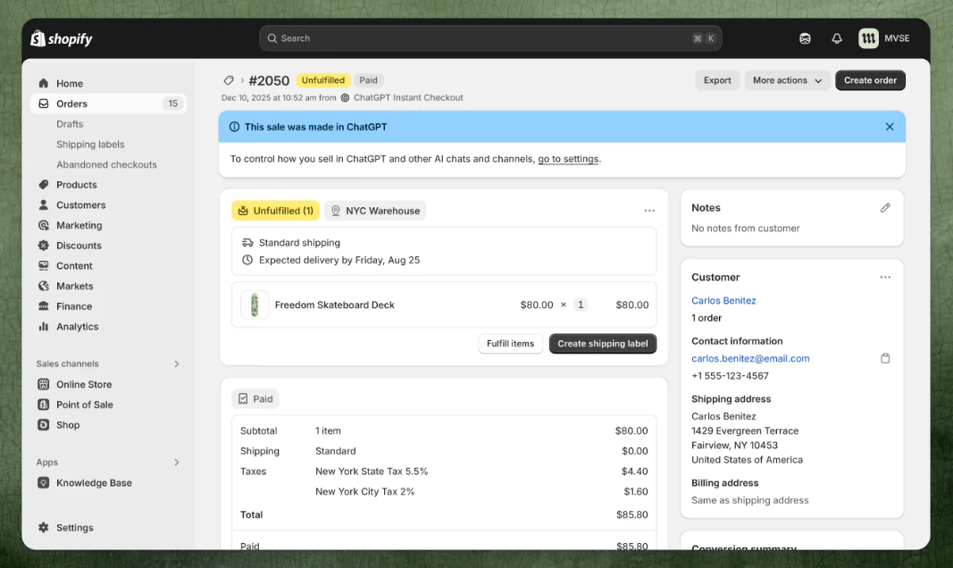Open the Sidekick assistant icon in top bar
This screenshot has height=568, width=953.
pyautogui.click(x=805, y=38)
